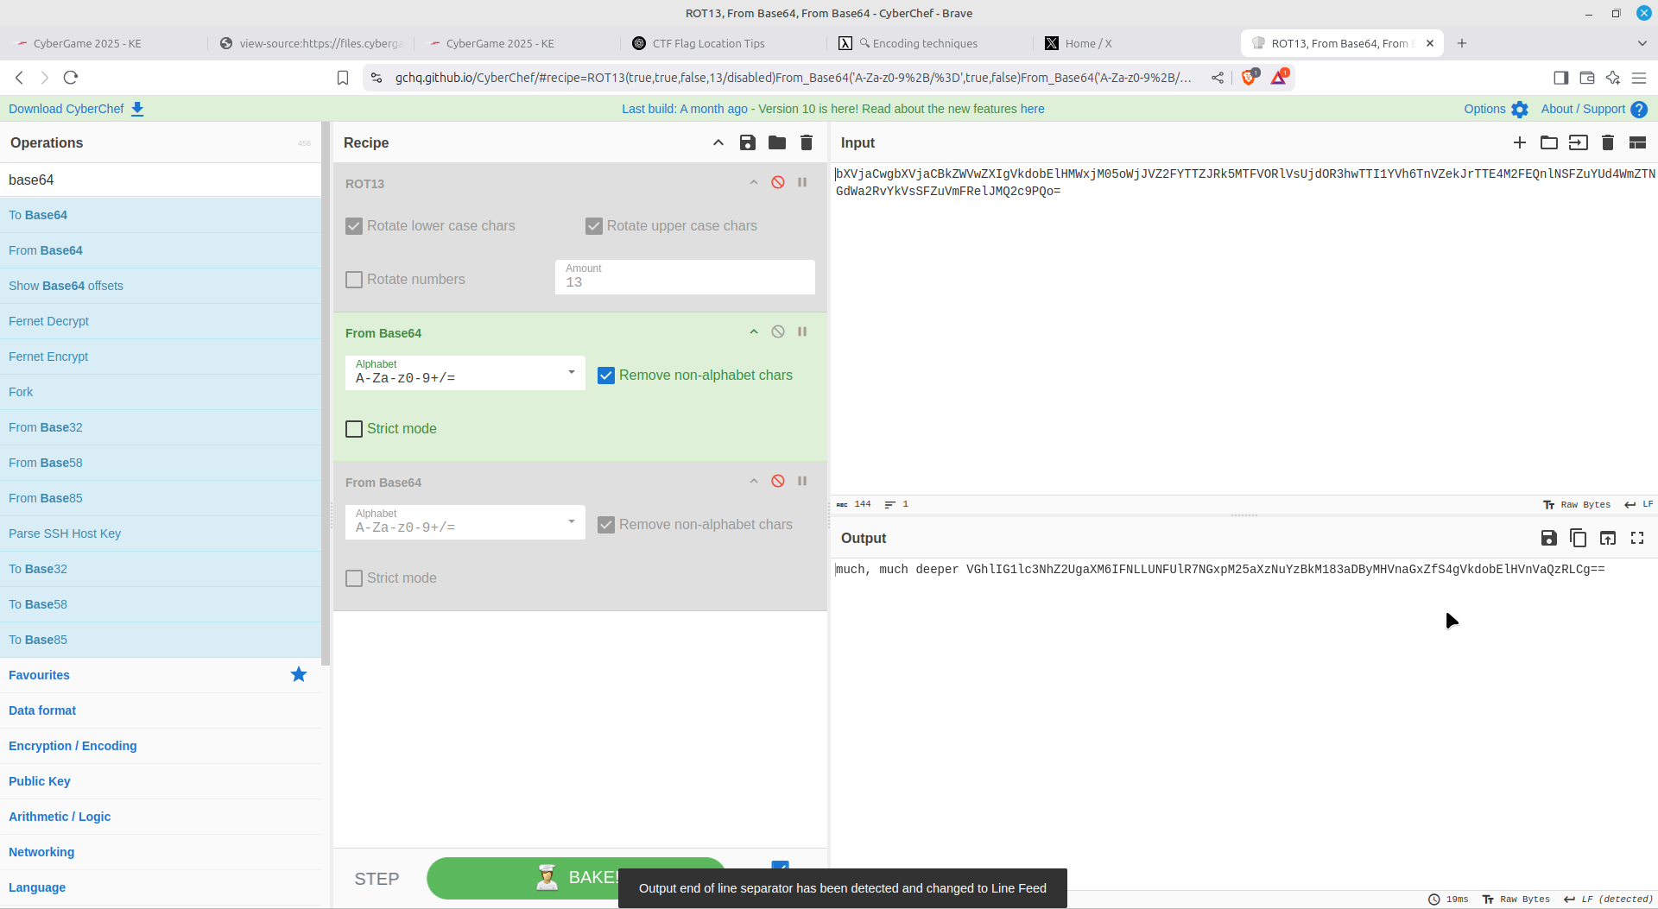Add a new input tab

[x=1519, y=143]
